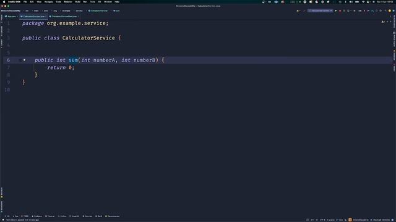Open Search Everywhere magnifier icon
The image size is (396, 222).
tap(385, 11)
